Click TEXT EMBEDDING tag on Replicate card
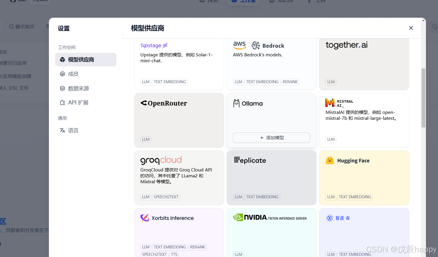The image size is (438, 257). 262,197
